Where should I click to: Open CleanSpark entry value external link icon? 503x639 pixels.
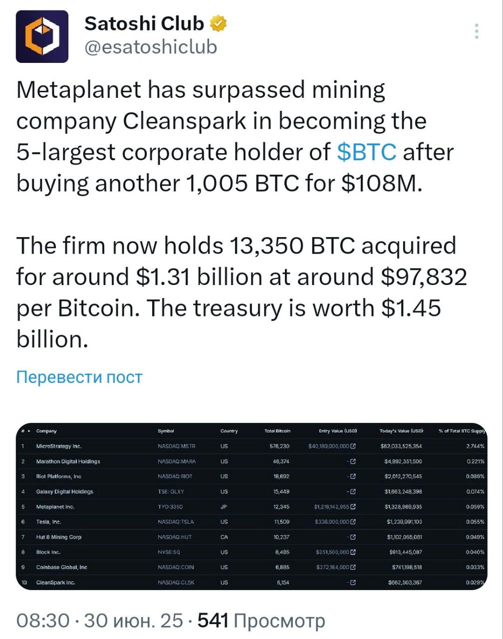pos(353,582)
